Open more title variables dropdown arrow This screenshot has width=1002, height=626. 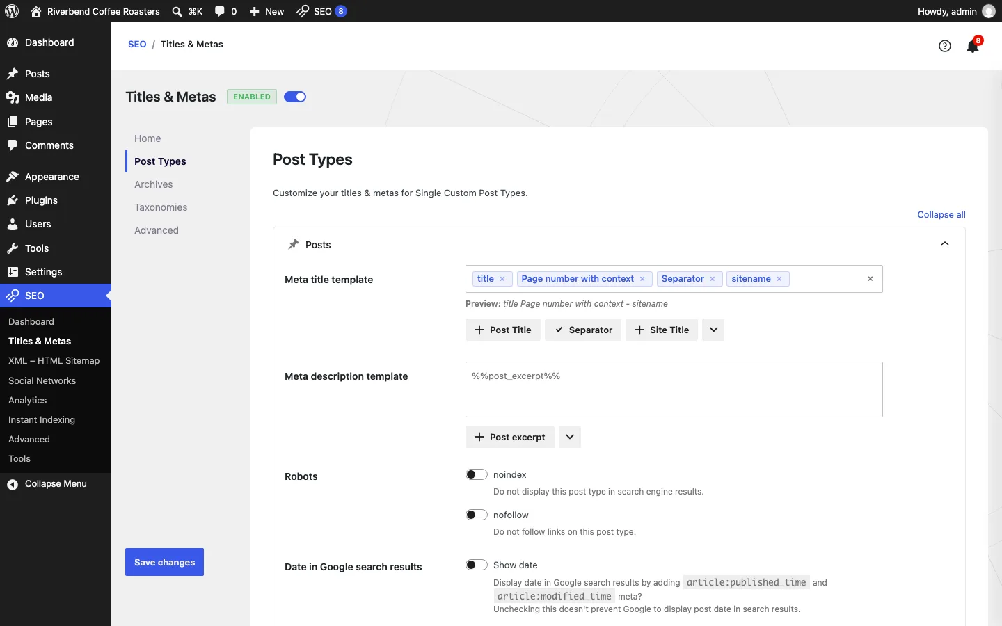(x=713, y=330)
